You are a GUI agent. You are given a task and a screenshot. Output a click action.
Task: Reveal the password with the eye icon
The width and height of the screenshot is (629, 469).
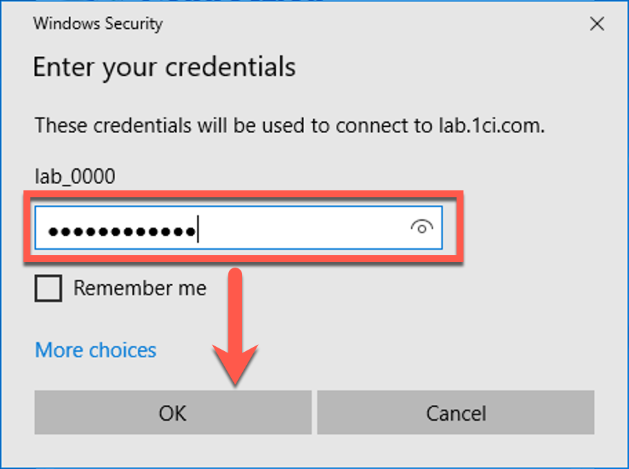click(421, 227)
